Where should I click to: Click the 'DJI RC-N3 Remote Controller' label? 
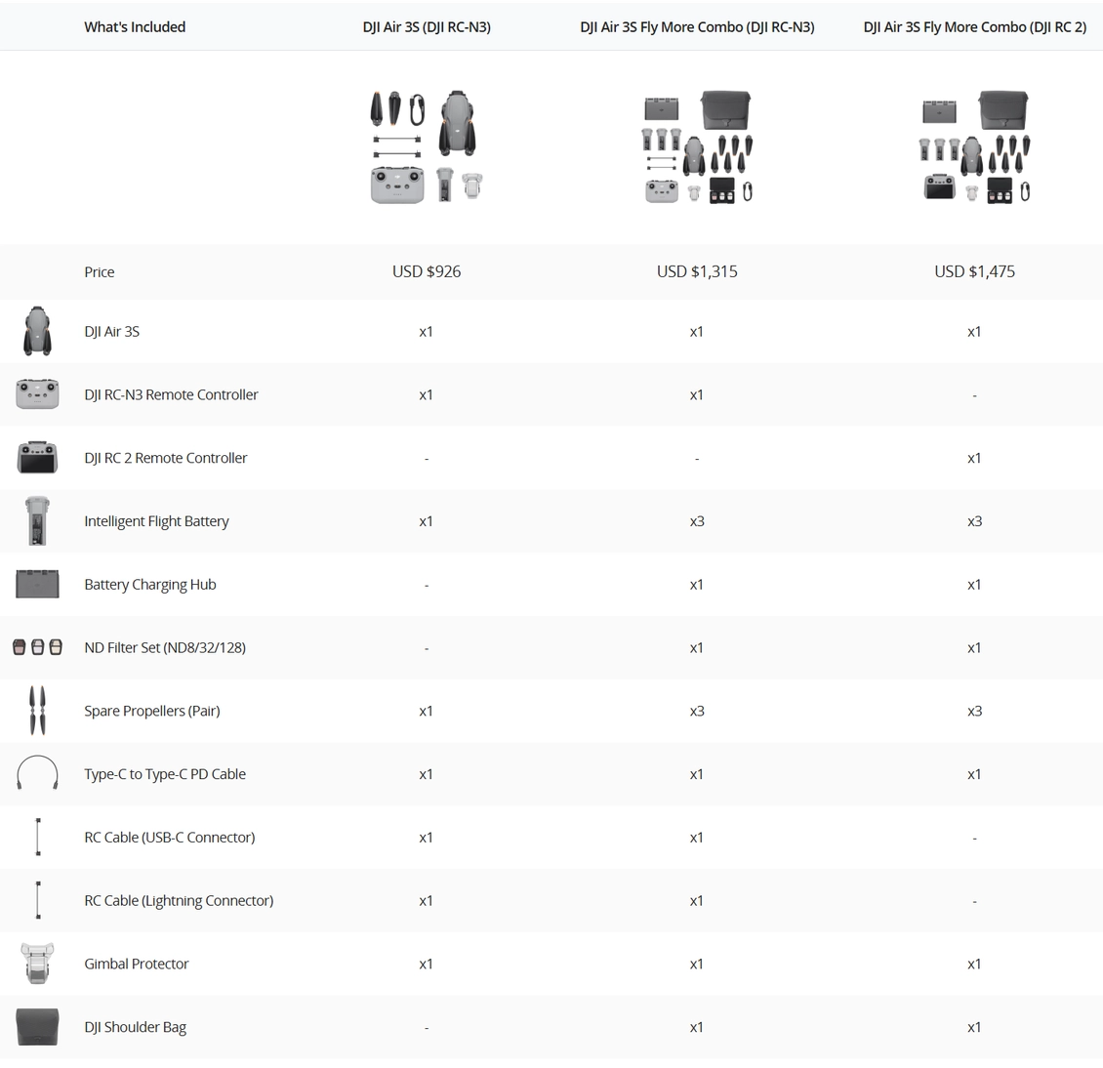171,394
